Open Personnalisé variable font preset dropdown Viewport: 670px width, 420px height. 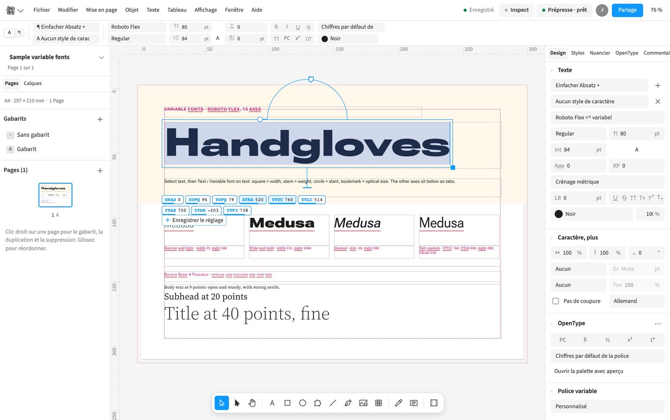click(x=607, y=406)
